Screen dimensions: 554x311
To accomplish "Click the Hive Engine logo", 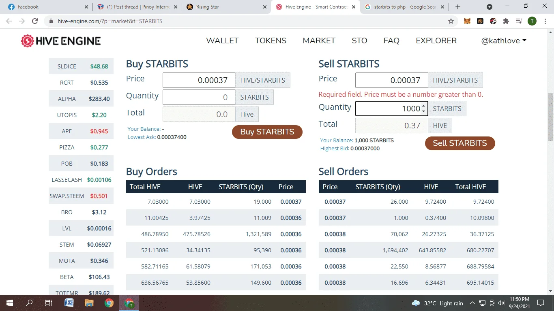I will [x=61, y=41].
